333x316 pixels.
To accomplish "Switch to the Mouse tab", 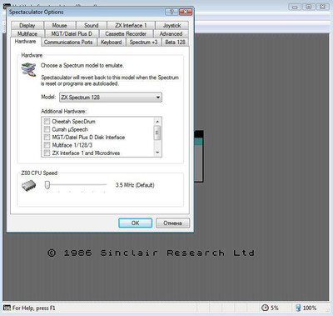I will pos(60,25).
